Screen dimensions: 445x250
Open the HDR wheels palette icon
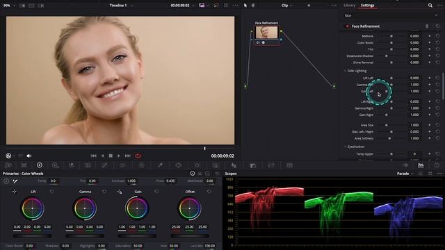click(56, 165)
